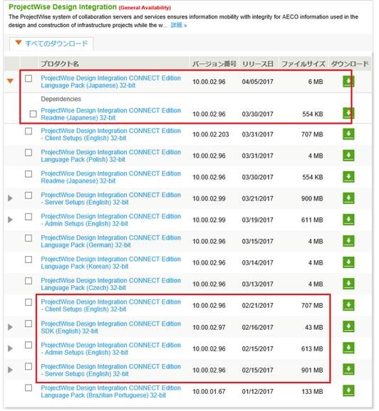Expand Server Setups 10.00.02.96 row arrow
The height and width of the screenshot is (411, 379).
pos(10,370)
